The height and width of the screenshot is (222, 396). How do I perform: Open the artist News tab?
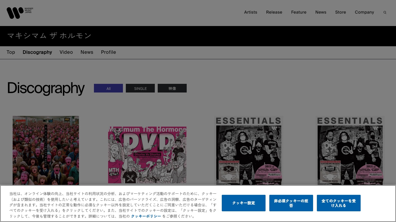87,52
